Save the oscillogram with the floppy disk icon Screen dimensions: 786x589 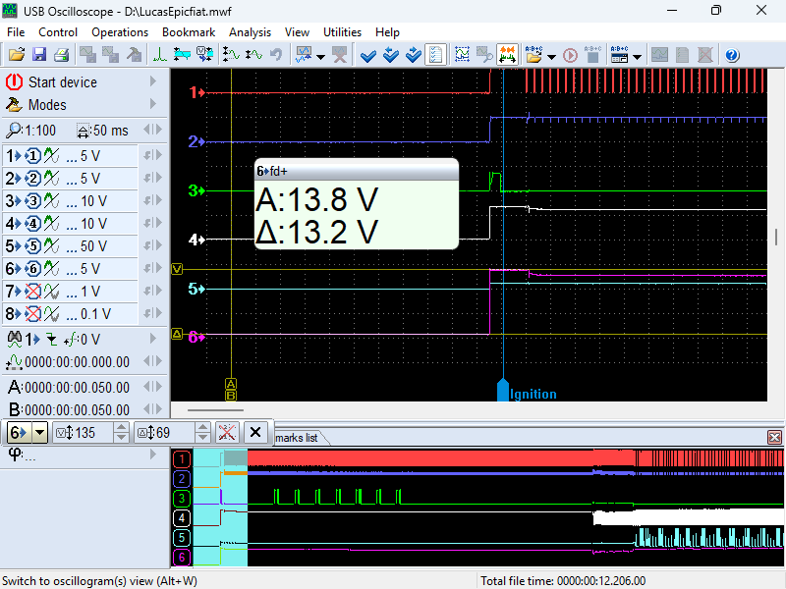click(x=38, y=55)
